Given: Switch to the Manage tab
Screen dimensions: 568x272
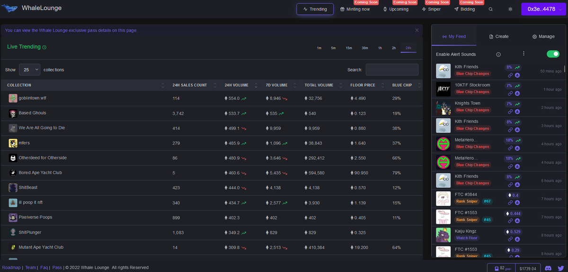Looking at the screenshot, I should tap(543, 36).
